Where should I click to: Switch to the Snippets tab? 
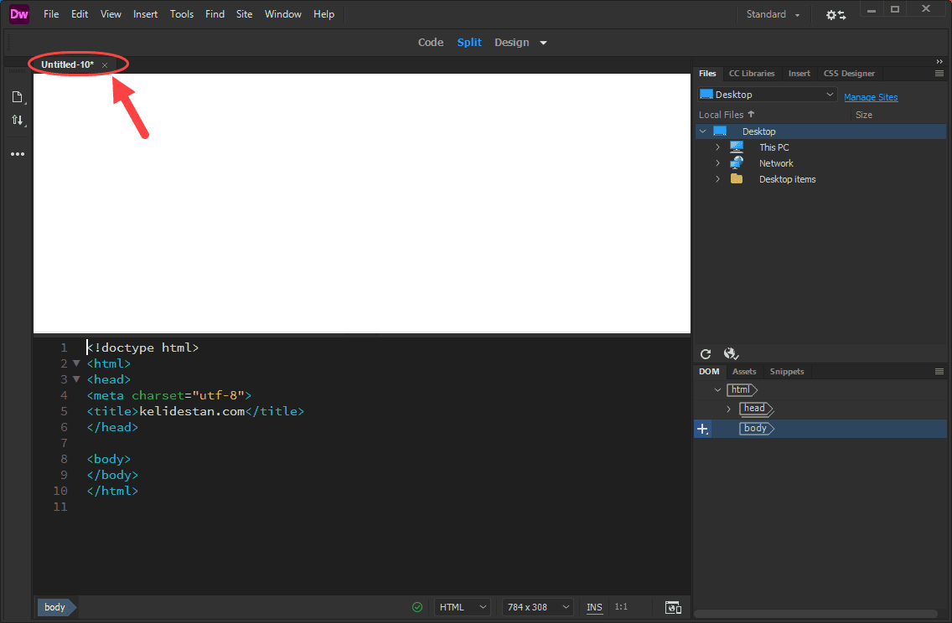click(x=787, y=371)
